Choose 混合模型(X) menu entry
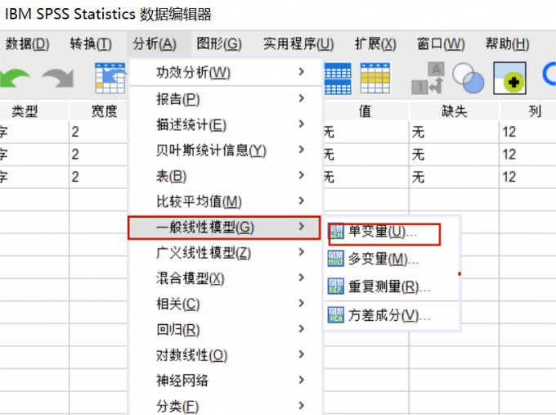Screen dimensions: 556x415 tap(226, 278)
